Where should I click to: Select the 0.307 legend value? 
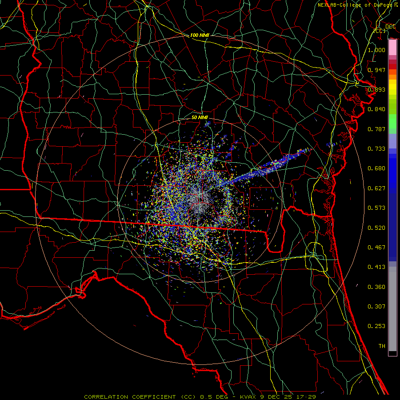[376, 307]
